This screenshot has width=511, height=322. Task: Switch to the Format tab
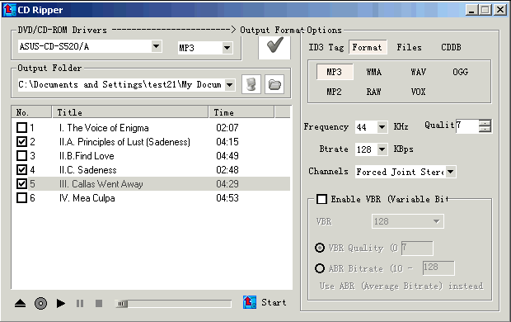point(368,47)
